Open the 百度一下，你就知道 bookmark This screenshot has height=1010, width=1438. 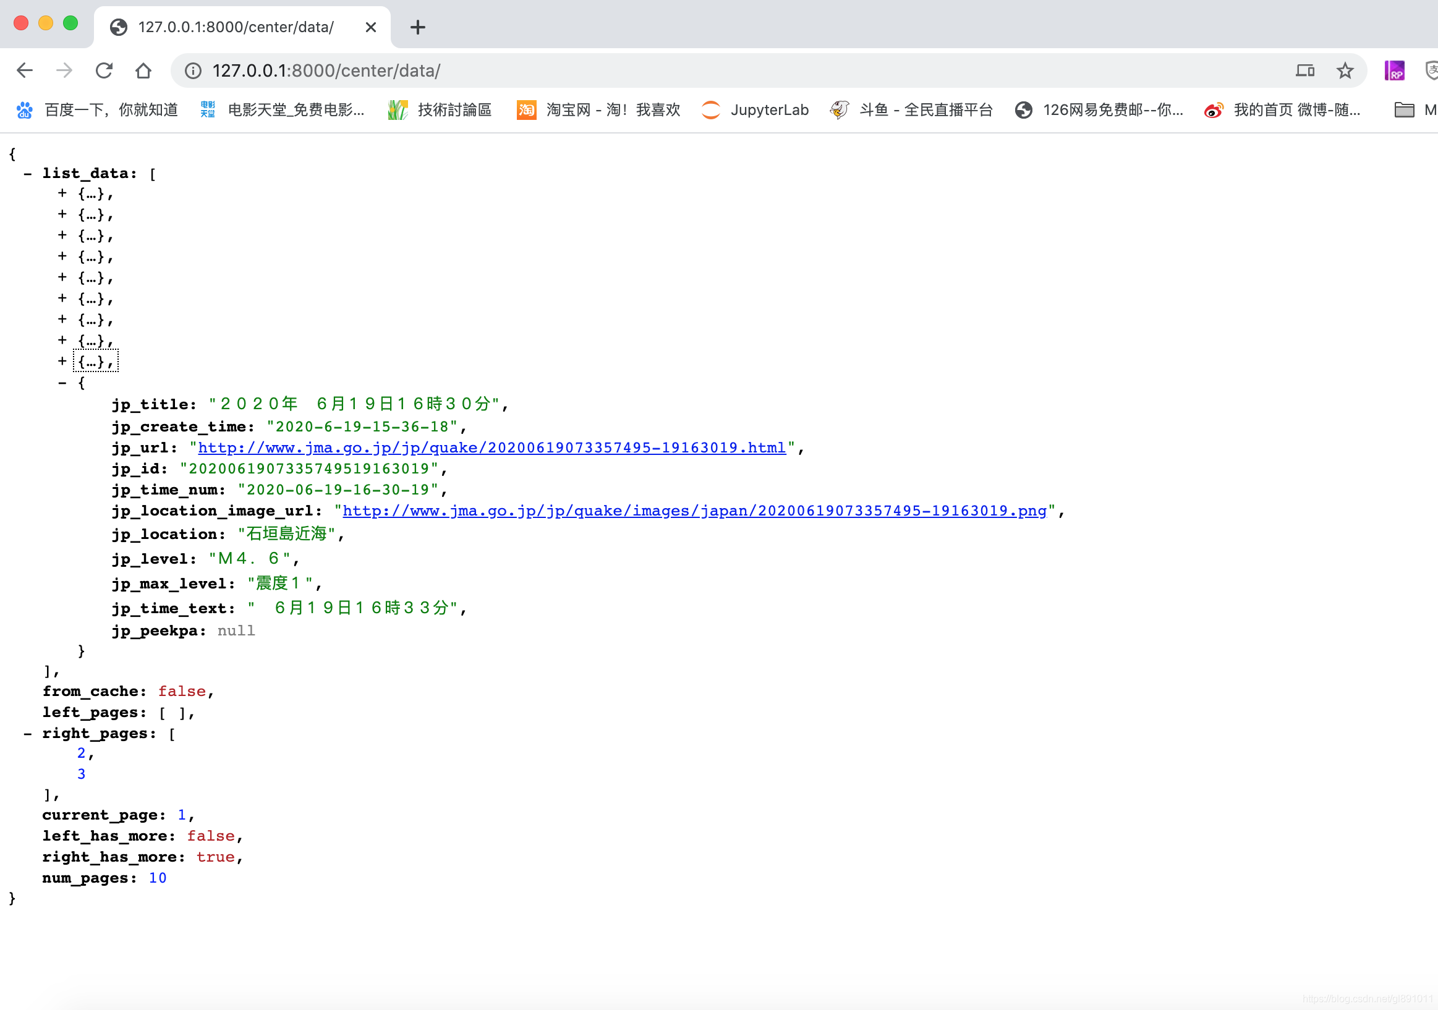click(x=97, y=110)
